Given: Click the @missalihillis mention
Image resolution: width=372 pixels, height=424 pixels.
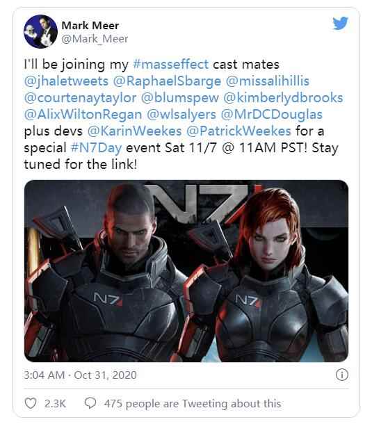Looking at the screenshot, I should tap(267, 81).
